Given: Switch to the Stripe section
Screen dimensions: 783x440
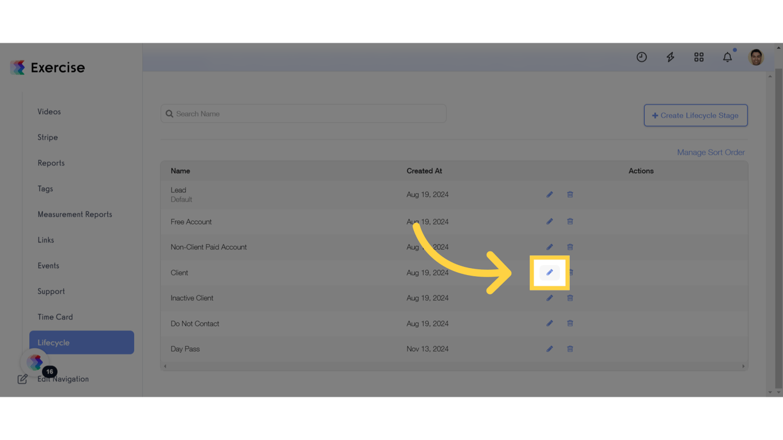Looking at the screenshot, I should tap(48, 137).
